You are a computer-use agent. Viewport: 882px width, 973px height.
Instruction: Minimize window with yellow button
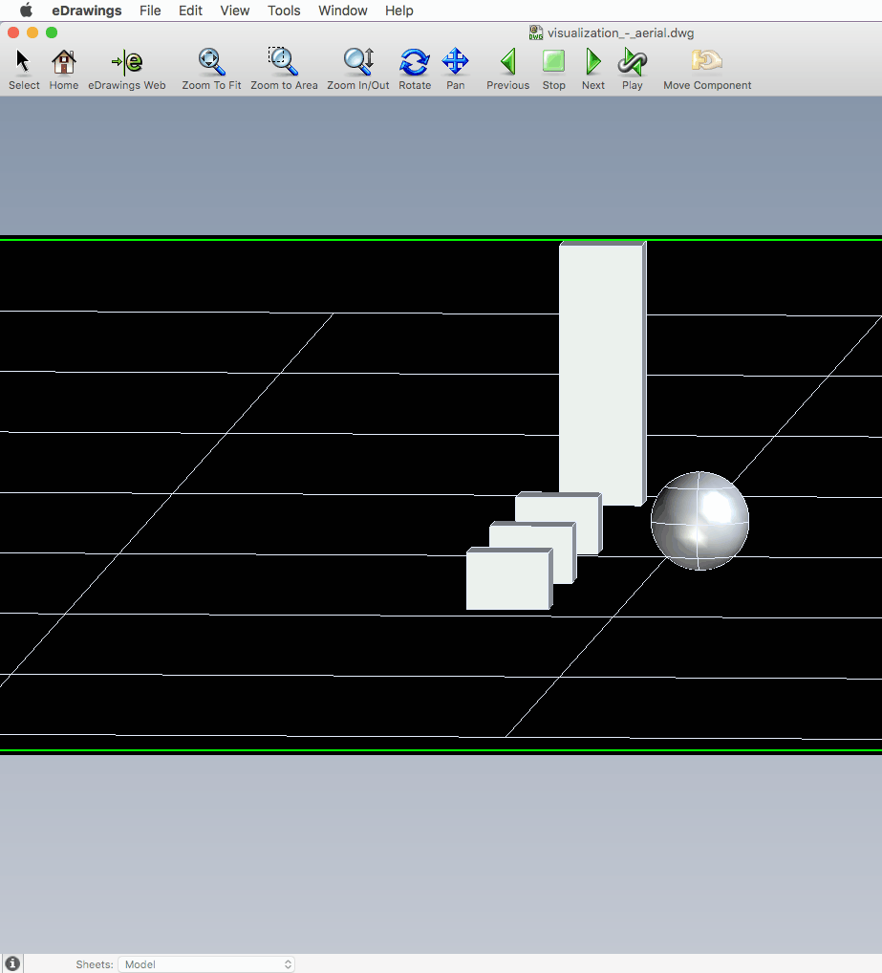pyautogui.click(x=32, y=32)
